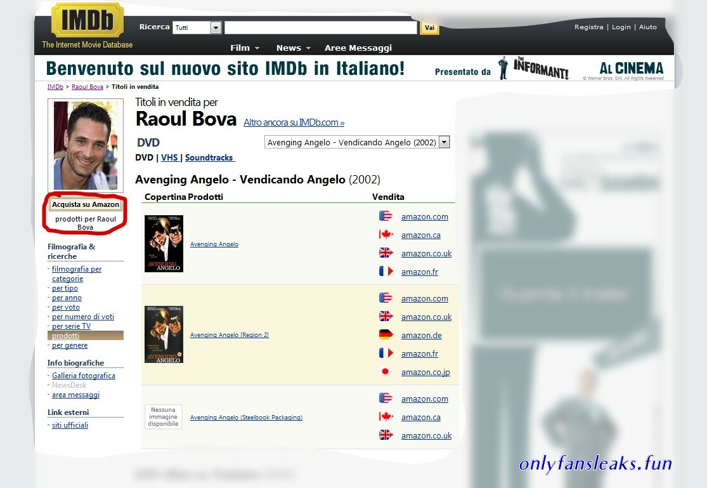Click the Login link
Viewport: 707px width, 488px height.
click(x=621, y=27)
